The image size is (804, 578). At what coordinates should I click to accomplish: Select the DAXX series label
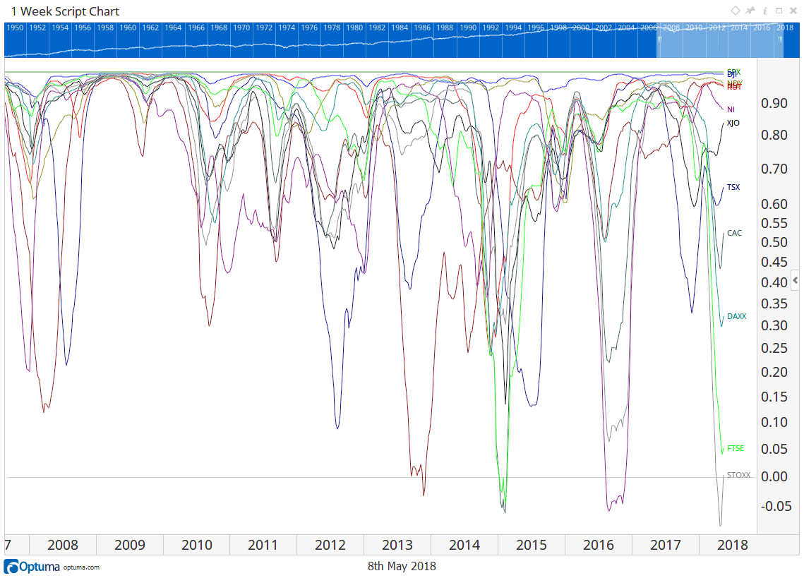click(x=736, y=316)
